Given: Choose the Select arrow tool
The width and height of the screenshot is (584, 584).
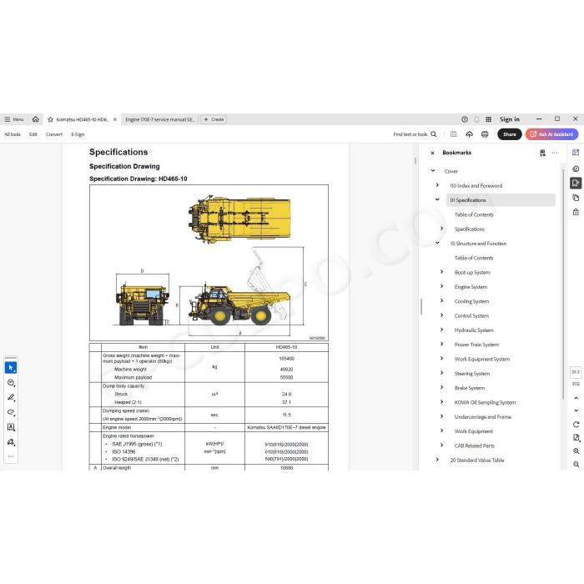Looking at the screenshot, I should [11, 368].
